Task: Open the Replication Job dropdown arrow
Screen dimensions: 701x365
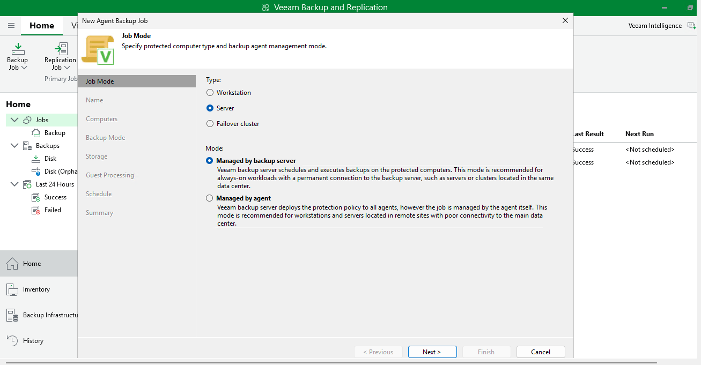Action: click(x=67, y=68)
